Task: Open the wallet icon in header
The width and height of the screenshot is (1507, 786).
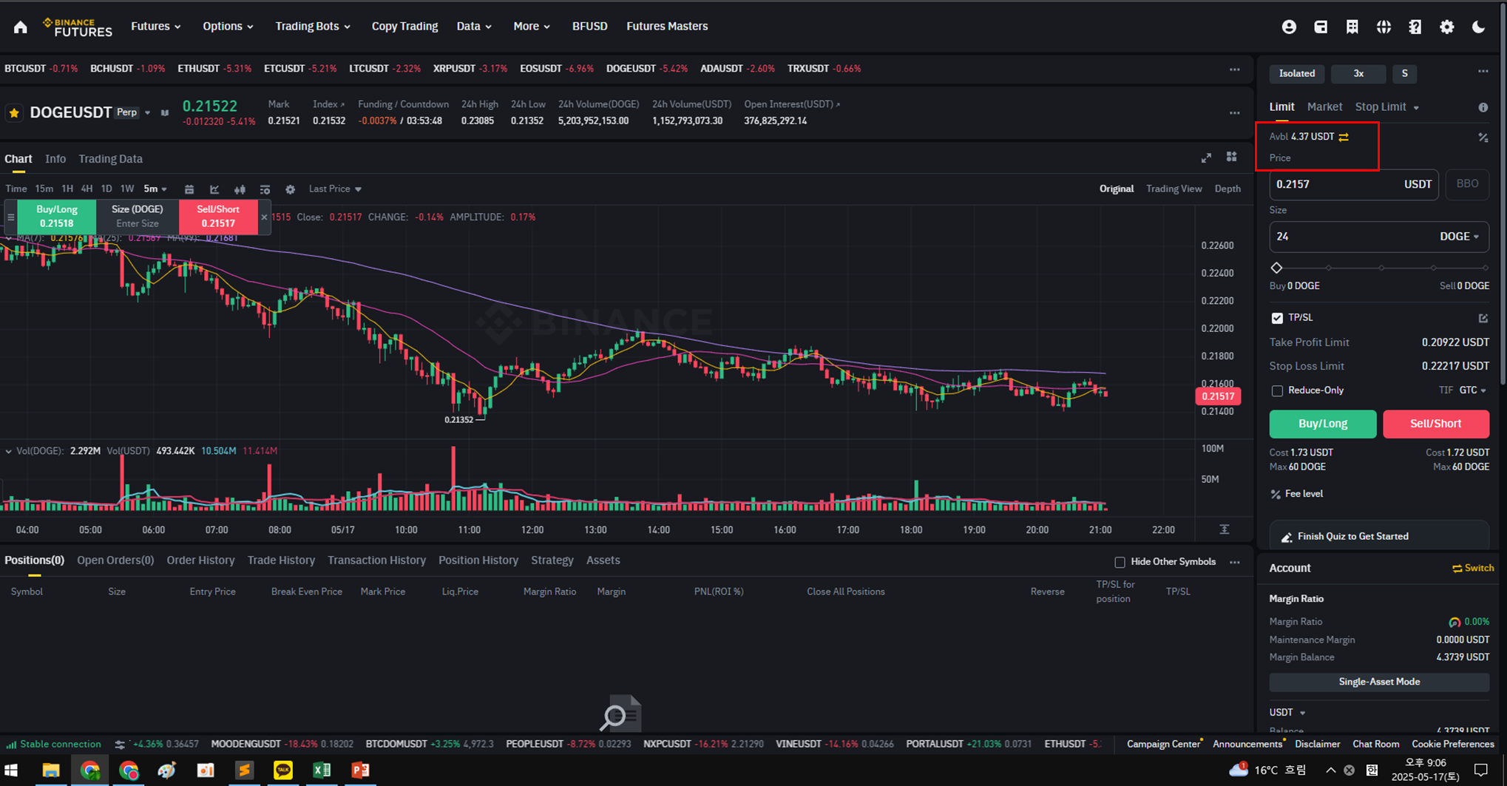Action: tap(1321, 27)
